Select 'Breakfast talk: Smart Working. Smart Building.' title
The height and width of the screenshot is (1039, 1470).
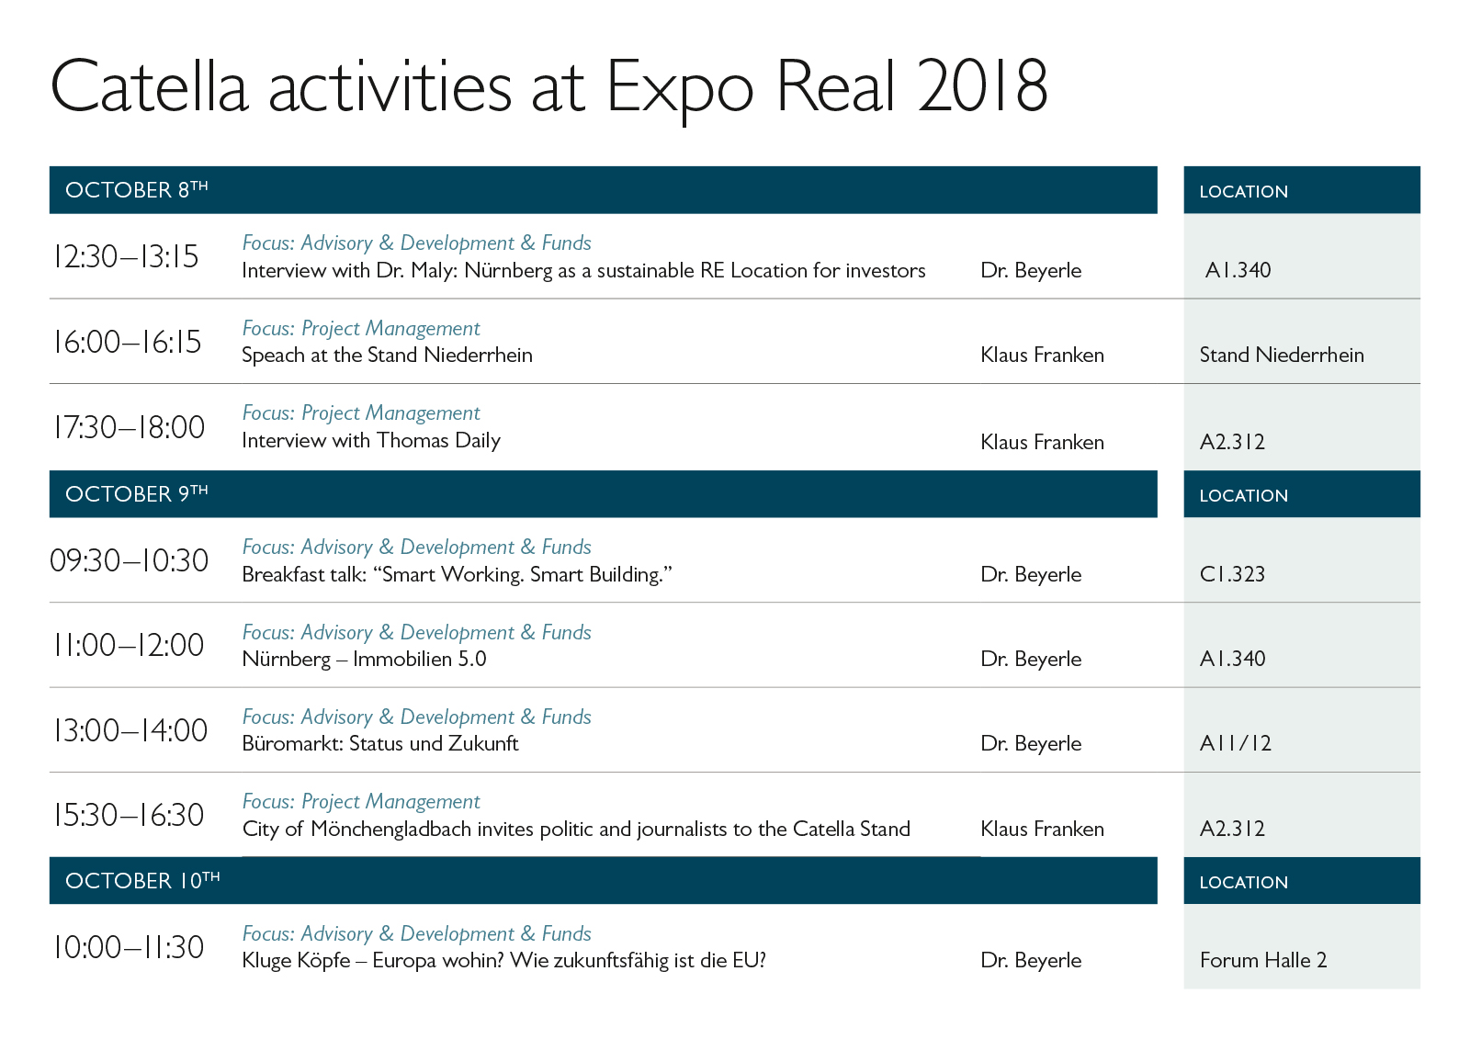click(x=457, y=575)
